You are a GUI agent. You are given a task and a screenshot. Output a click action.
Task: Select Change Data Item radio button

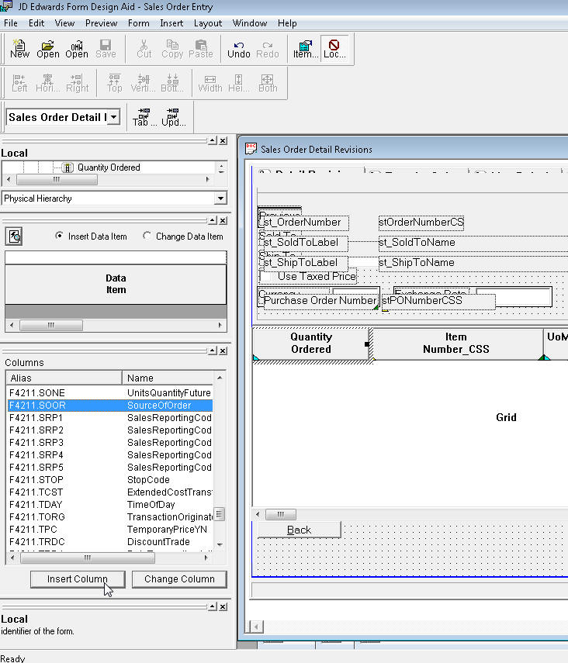(x=147, y=236)
